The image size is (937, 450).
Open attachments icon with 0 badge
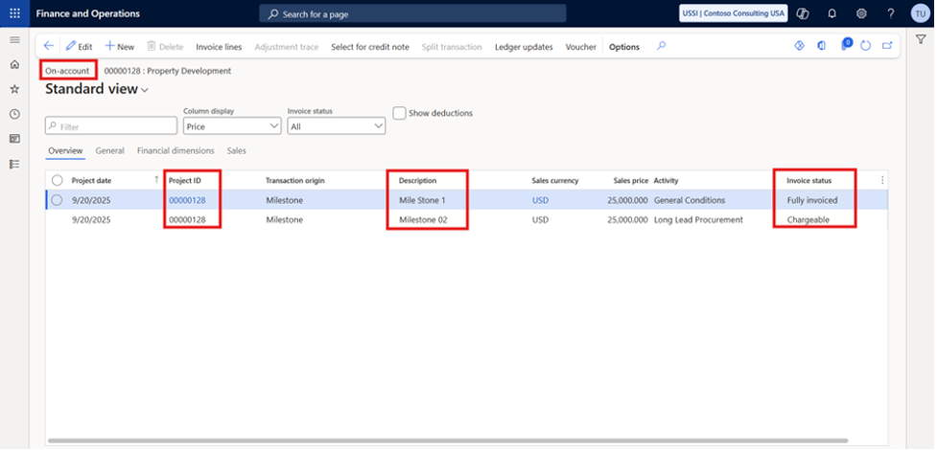(845, 45)
